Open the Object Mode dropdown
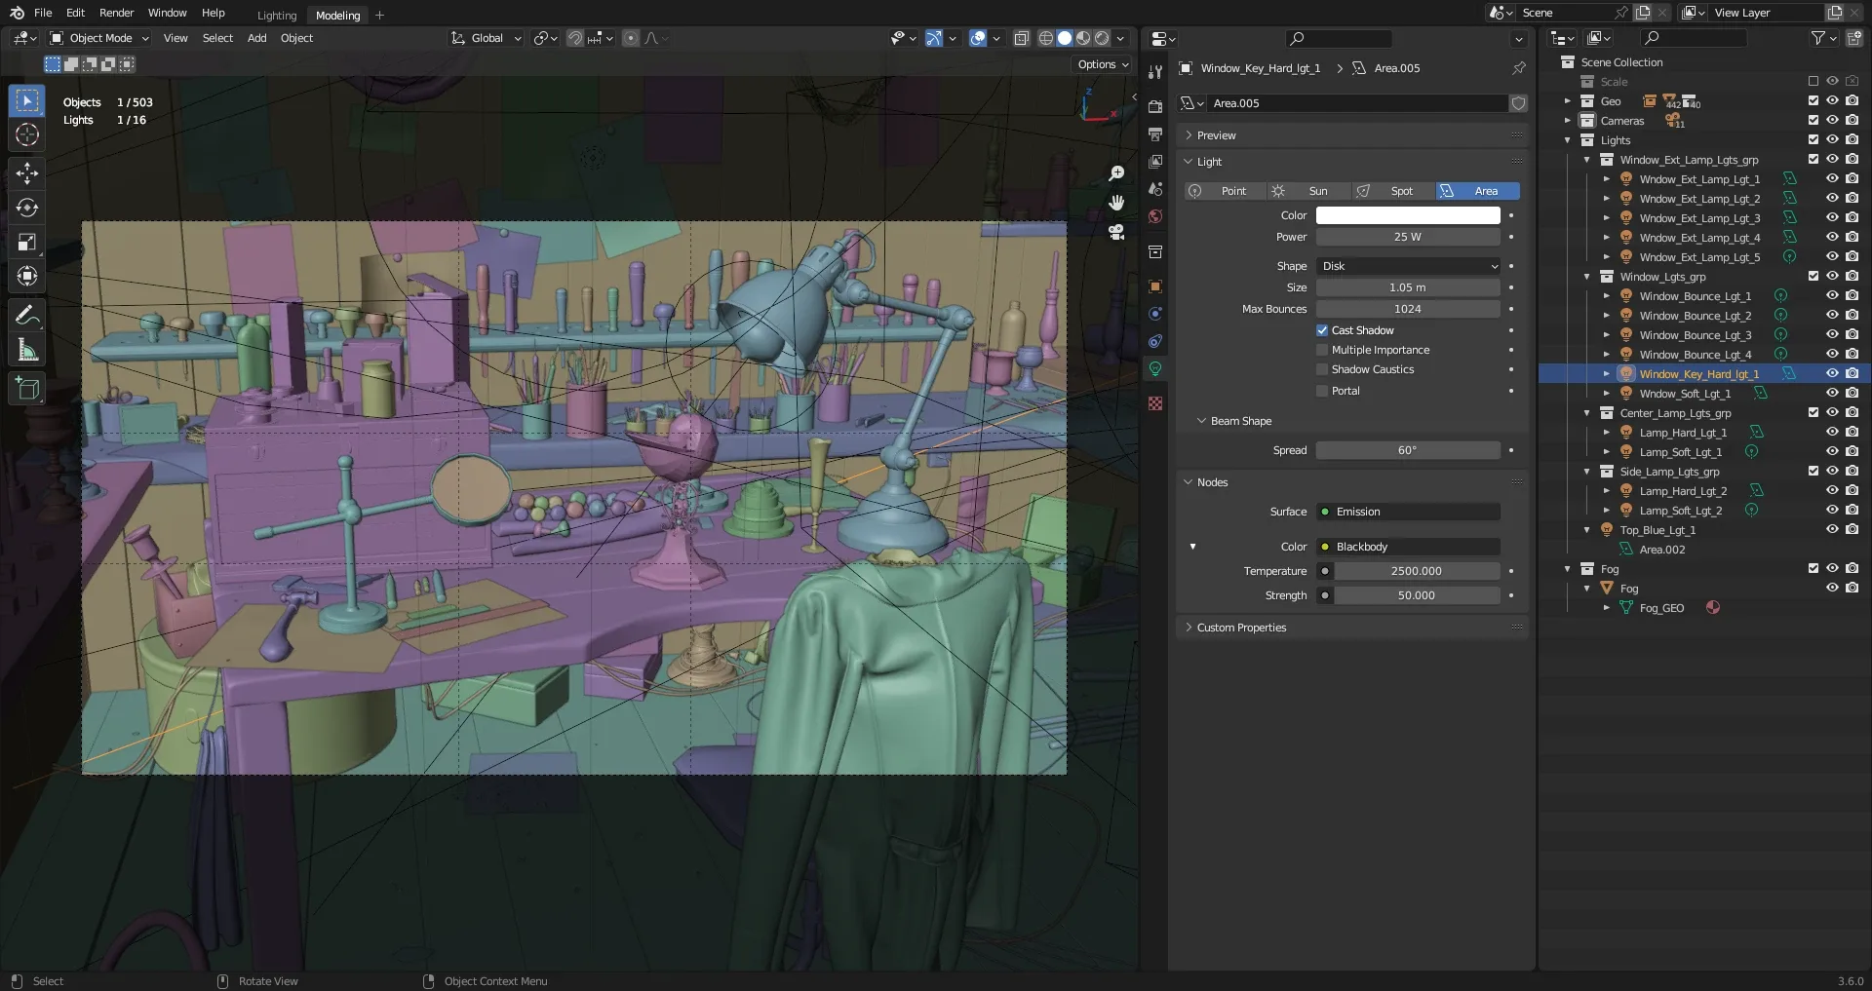The width and height of the screenshot is (1872, 991). (99, 38)
